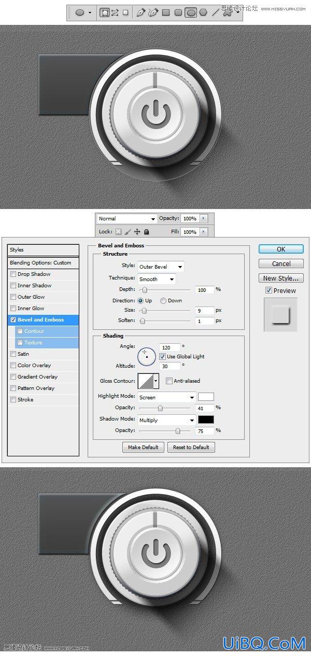The width and height of the screenshot is (311, 656).
Task: Lock image pixels brush icon
Action: pyautogui.click(x=128, y=232)
